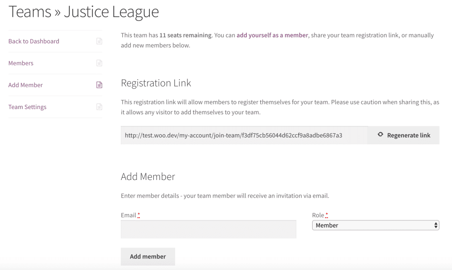This screenshot has width=452, height=270.
Task: Click the refresh icon on Regenerate link
Action: pos(381,134)
